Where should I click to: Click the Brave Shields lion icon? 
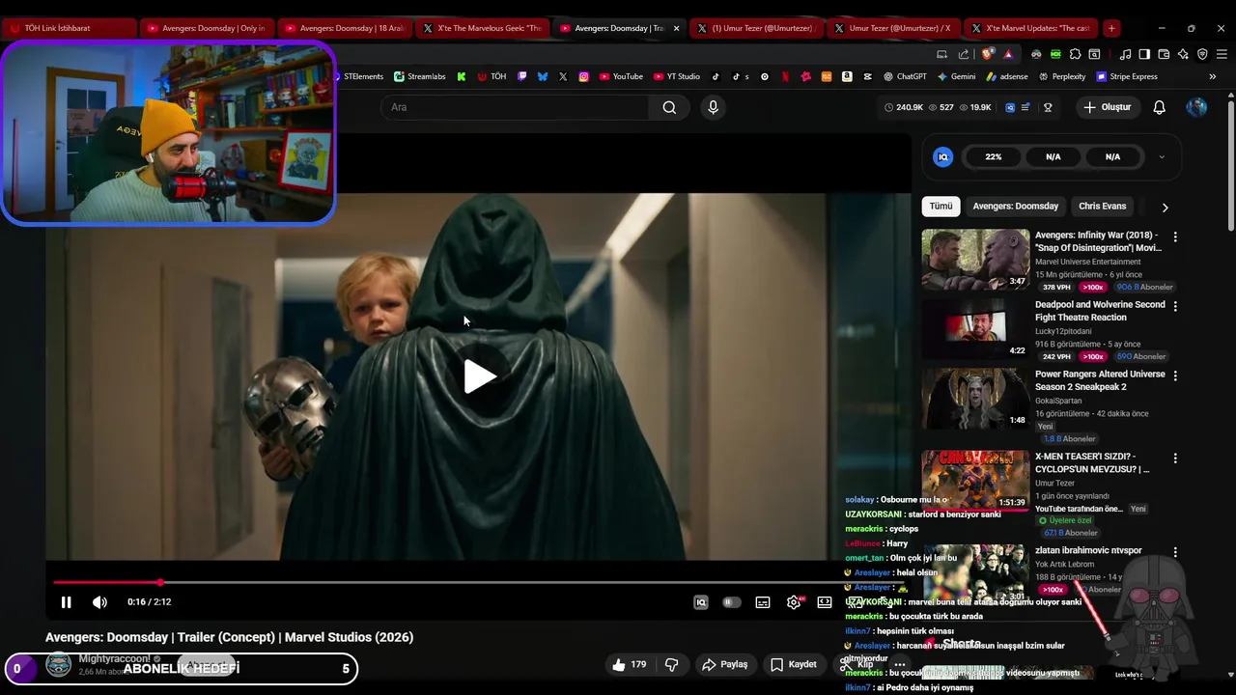tap(987, 54)
